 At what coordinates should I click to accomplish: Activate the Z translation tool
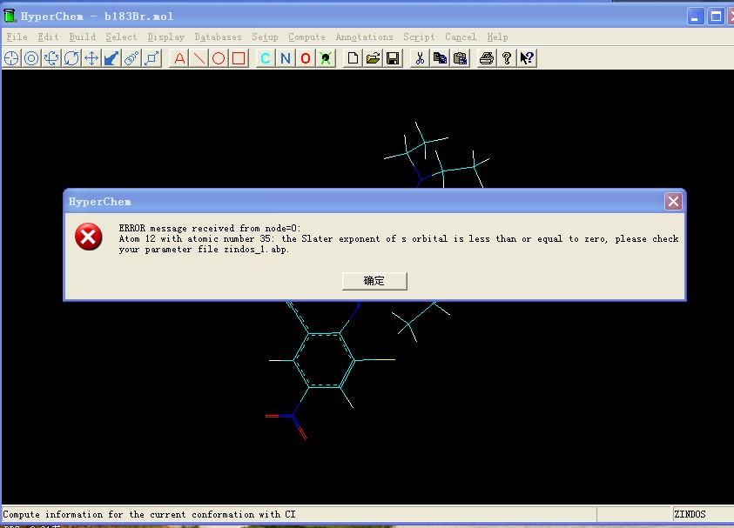point(111,58)
